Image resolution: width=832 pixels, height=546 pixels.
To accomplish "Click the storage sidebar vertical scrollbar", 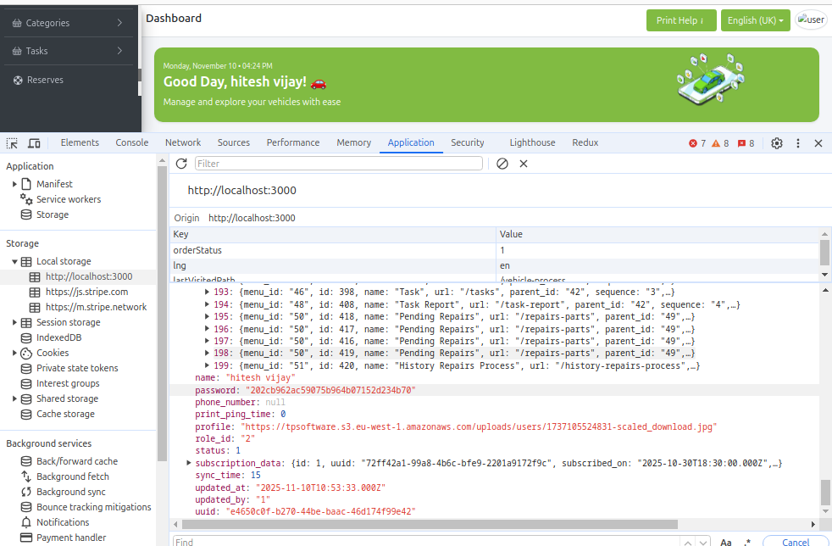I will click(x=162, y=314).
